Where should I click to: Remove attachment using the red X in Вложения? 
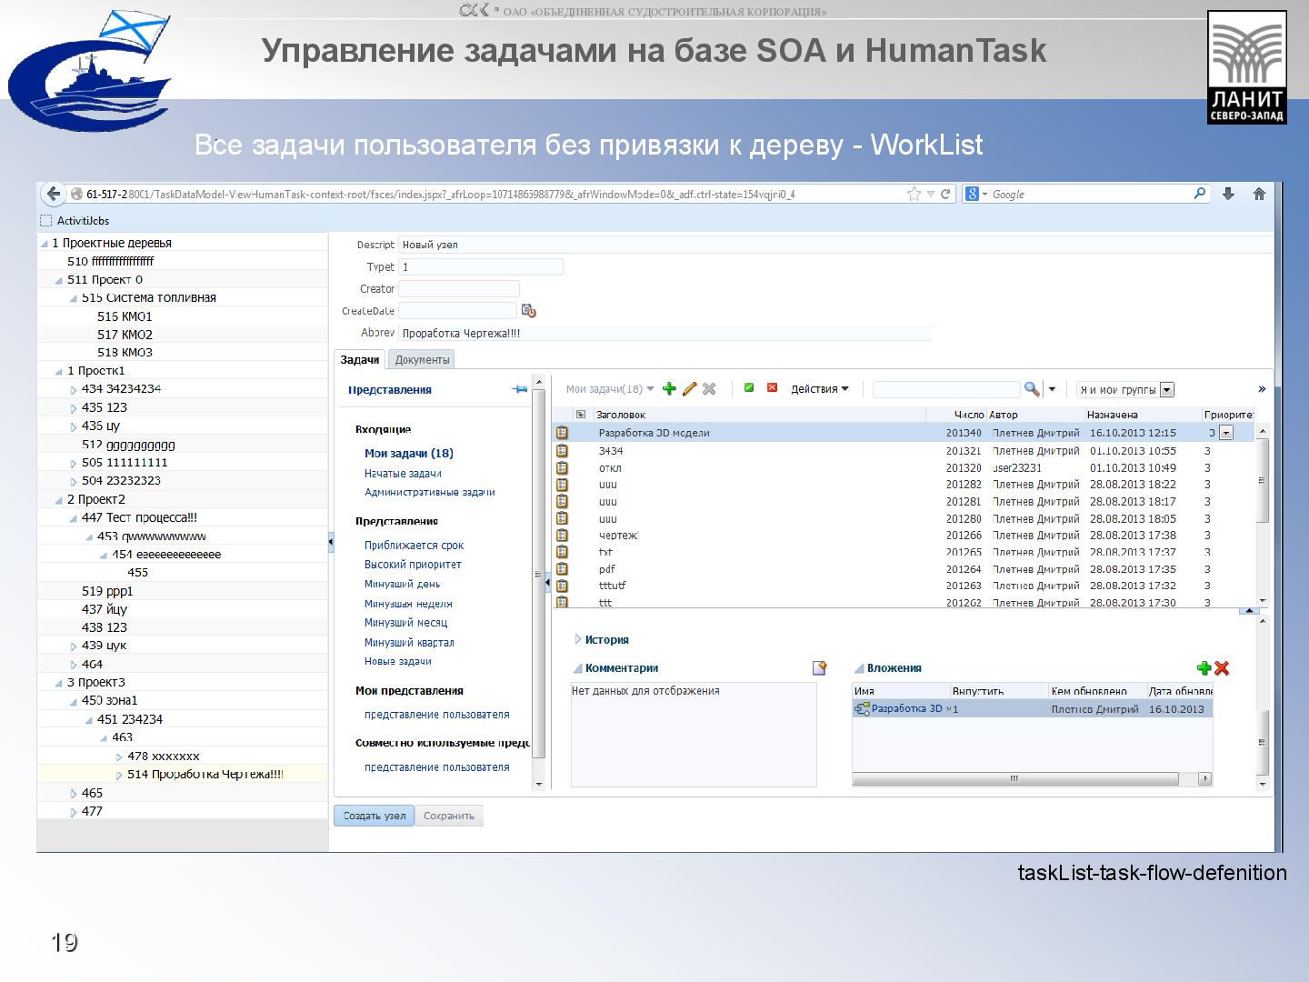(1221, 667)
